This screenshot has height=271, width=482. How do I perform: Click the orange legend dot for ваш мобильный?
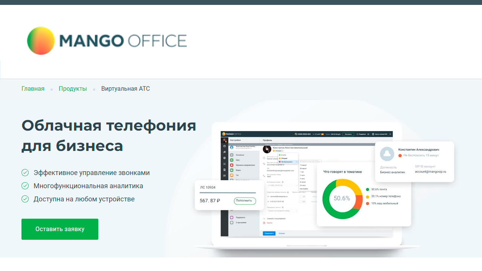pos(368,204)
